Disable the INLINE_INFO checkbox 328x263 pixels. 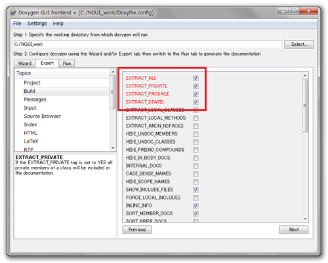tap(195, 205)
